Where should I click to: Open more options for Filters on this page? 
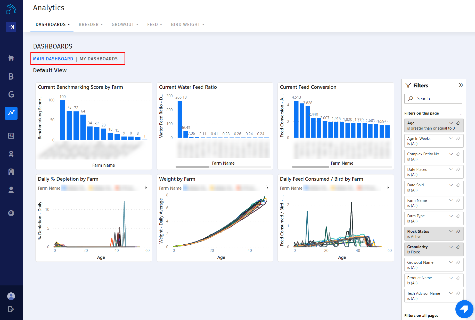pyautogui.click(x=460, y=114)
